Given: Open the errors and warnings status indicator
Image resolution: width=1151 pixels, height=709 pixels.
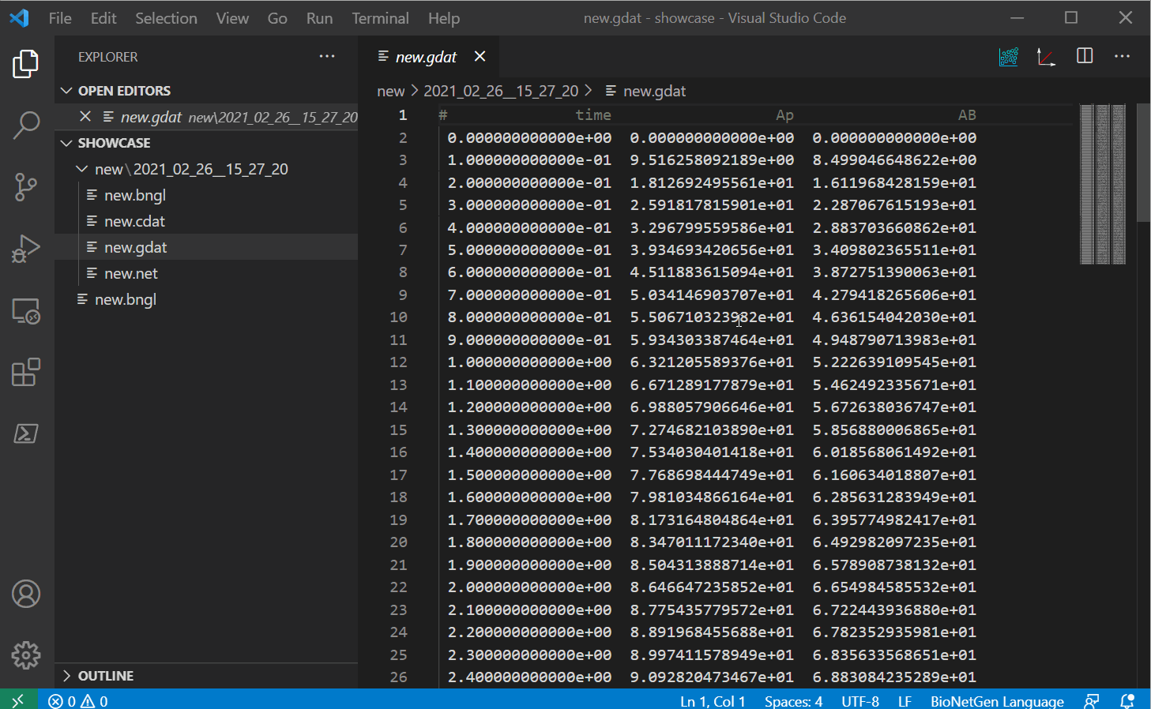Looking at the screenshot, I should point(78,701).
